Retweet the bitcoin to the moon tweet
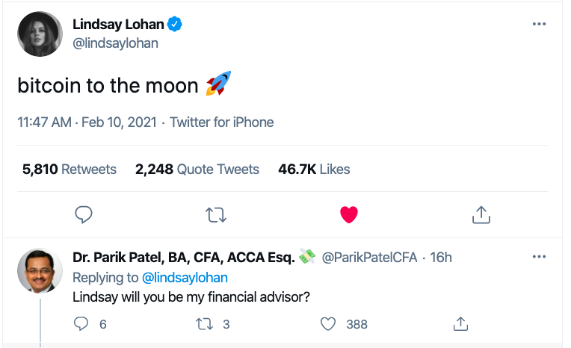The height and width of the screenshot is (348, 571). pyautogui.click(x=216, y=215)
